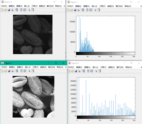Click New Figure icon in Figure 2 toolbar
142x124 pixels.
(2, 10)
